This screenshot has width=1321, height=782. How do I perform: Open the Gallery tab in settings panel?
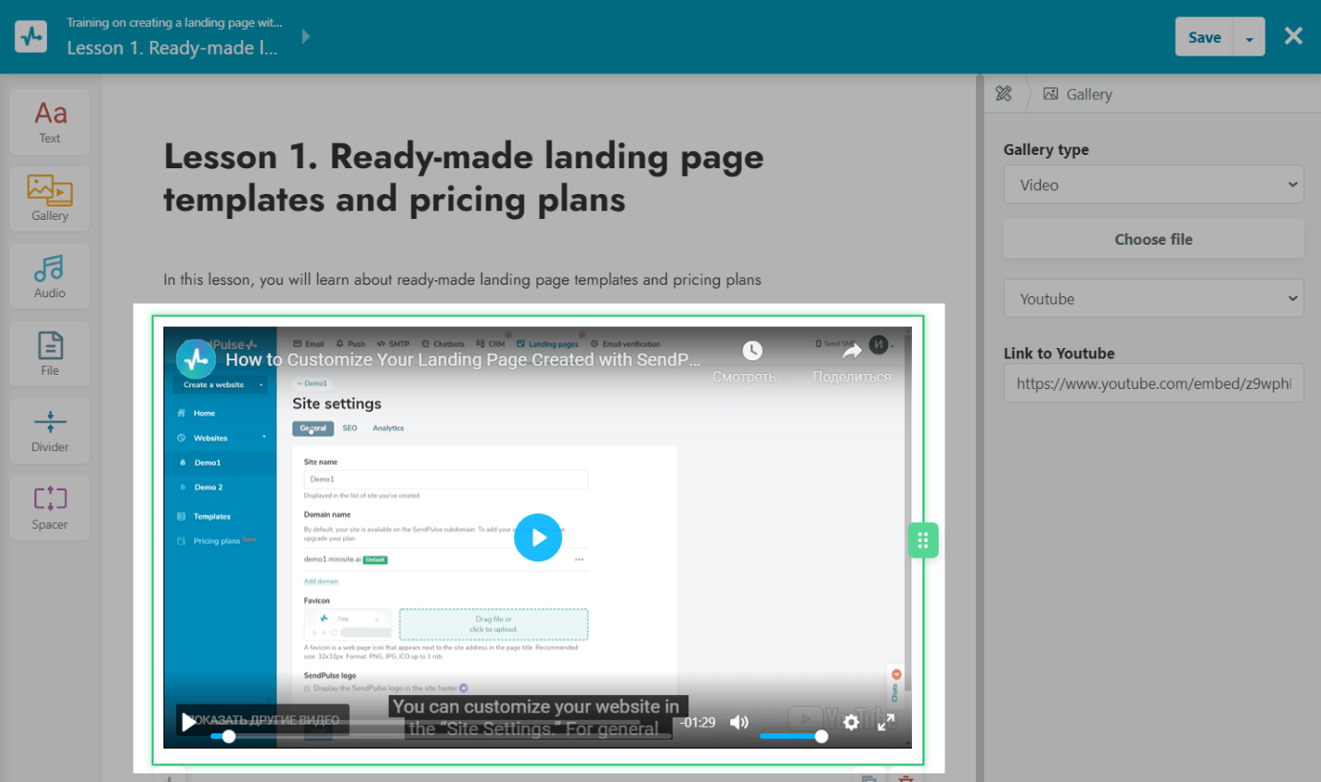[1078, 94]
